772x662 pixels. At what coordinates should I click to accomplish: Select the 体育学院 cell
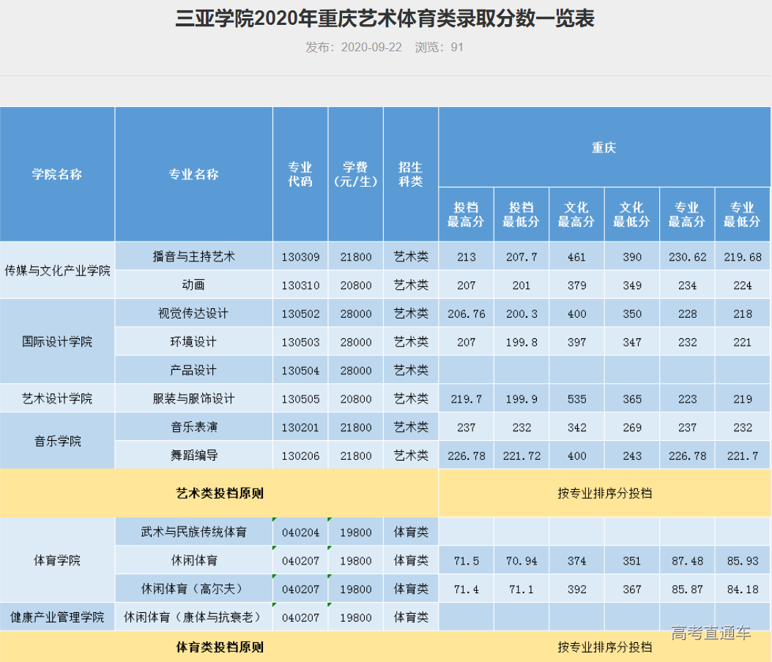[57, 559]
